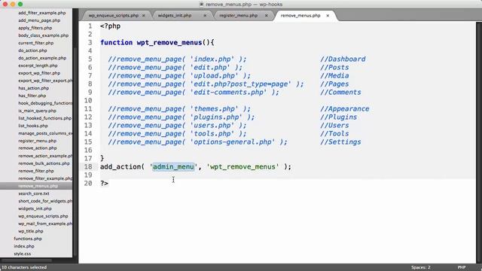Open widgets_init.php in sidebar
Screen dimensions: 482x271
click(x=35, y=209)
